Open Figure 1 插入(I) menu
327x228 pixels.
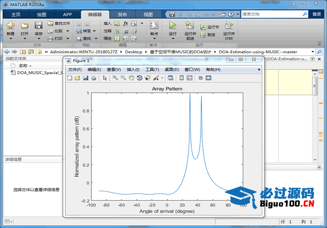pyautogui.click(x=133, y=70)
